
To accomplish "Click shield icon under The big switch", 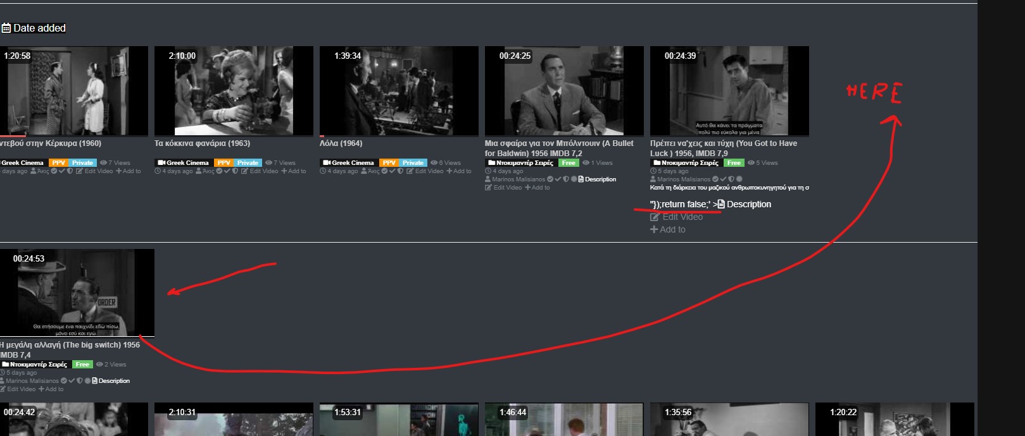I will (80, 381).
